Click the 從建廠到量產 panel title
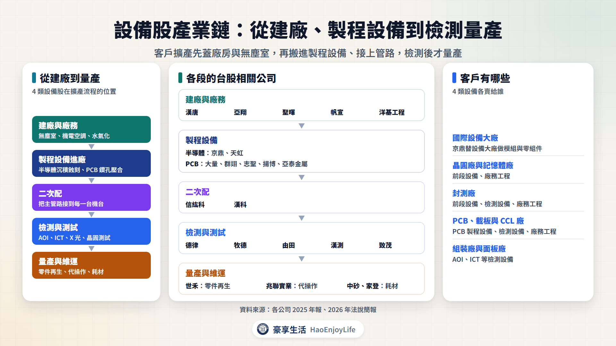 pos(70,78)
